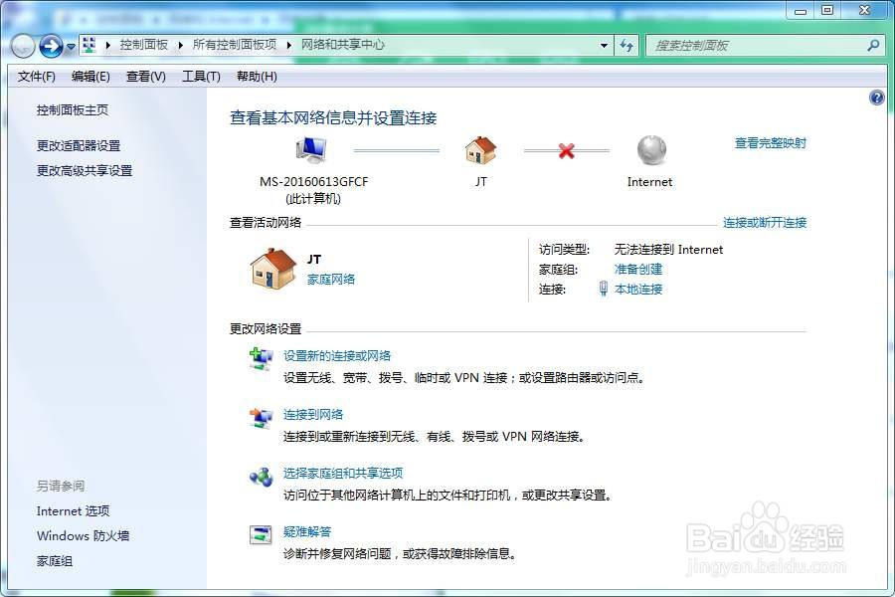Open the 查看 menu

[144, 76]
